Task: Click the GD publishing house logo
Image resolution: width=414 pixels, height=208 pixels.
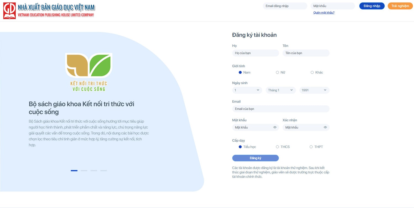Action: [9, 11]
